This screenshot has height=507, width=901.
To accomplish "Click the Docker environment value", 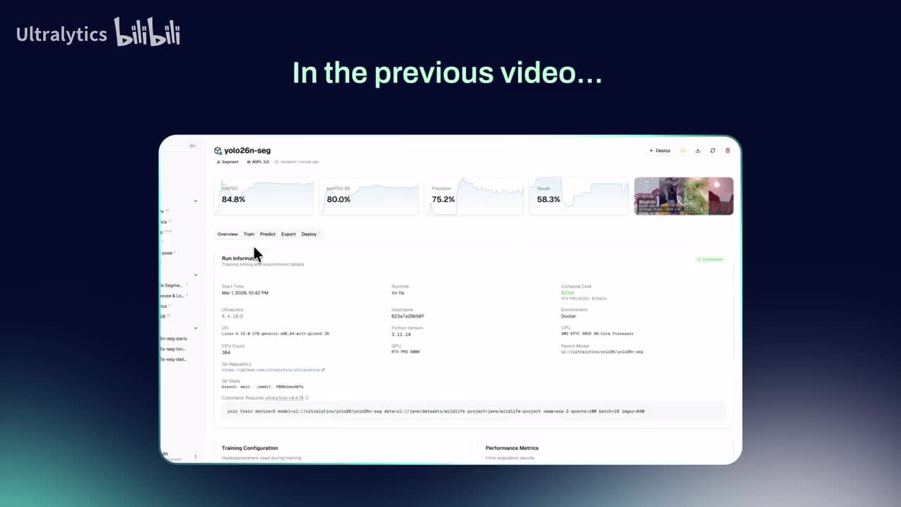I will tap(569, 316).
